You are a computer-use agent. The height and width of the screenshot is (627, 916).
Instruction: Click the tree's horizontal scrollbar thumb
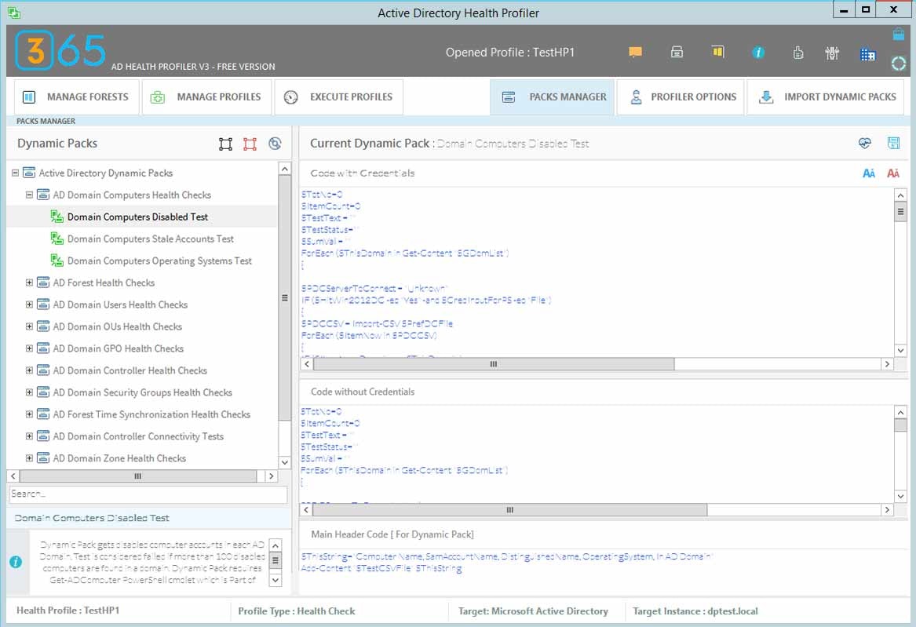(x=138, y=476)
